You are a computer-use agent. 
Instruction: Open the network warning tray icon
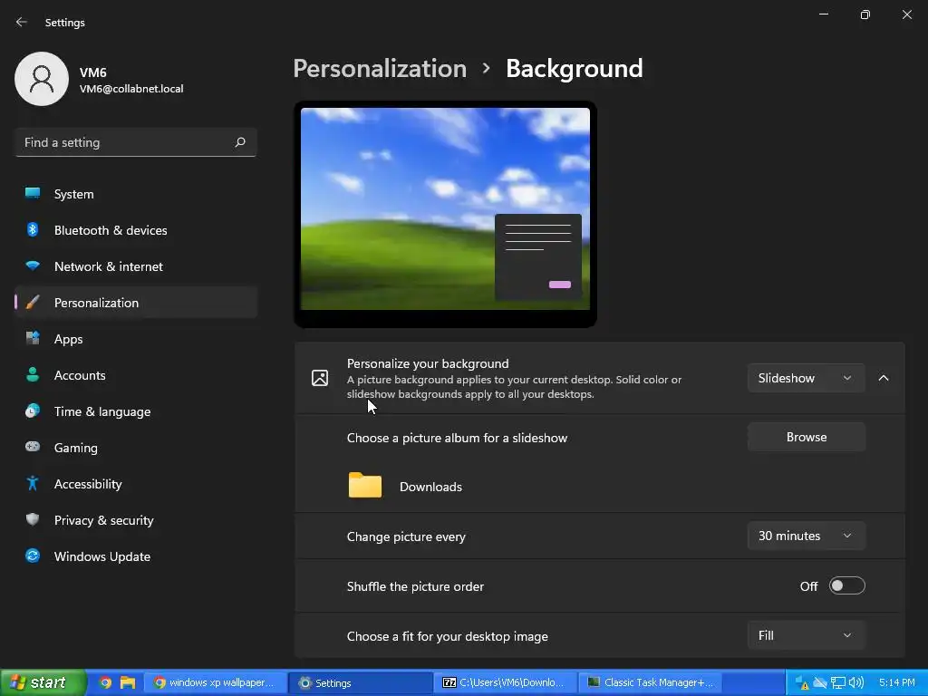tap(801, 683)
